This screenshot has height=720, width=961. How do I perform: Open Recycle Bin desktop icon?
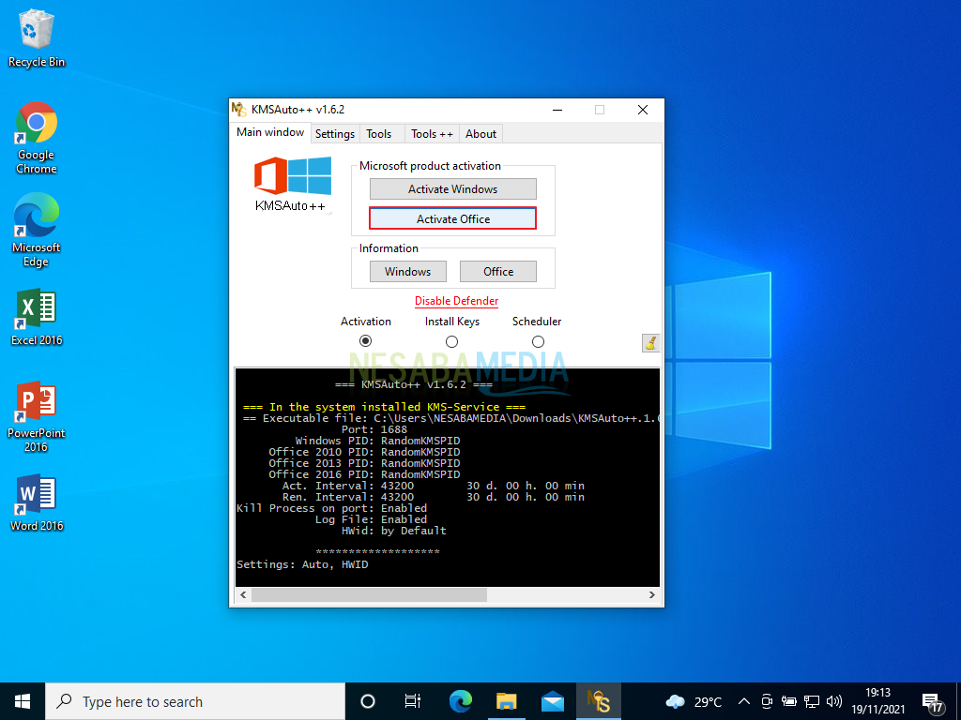(37, 37)
